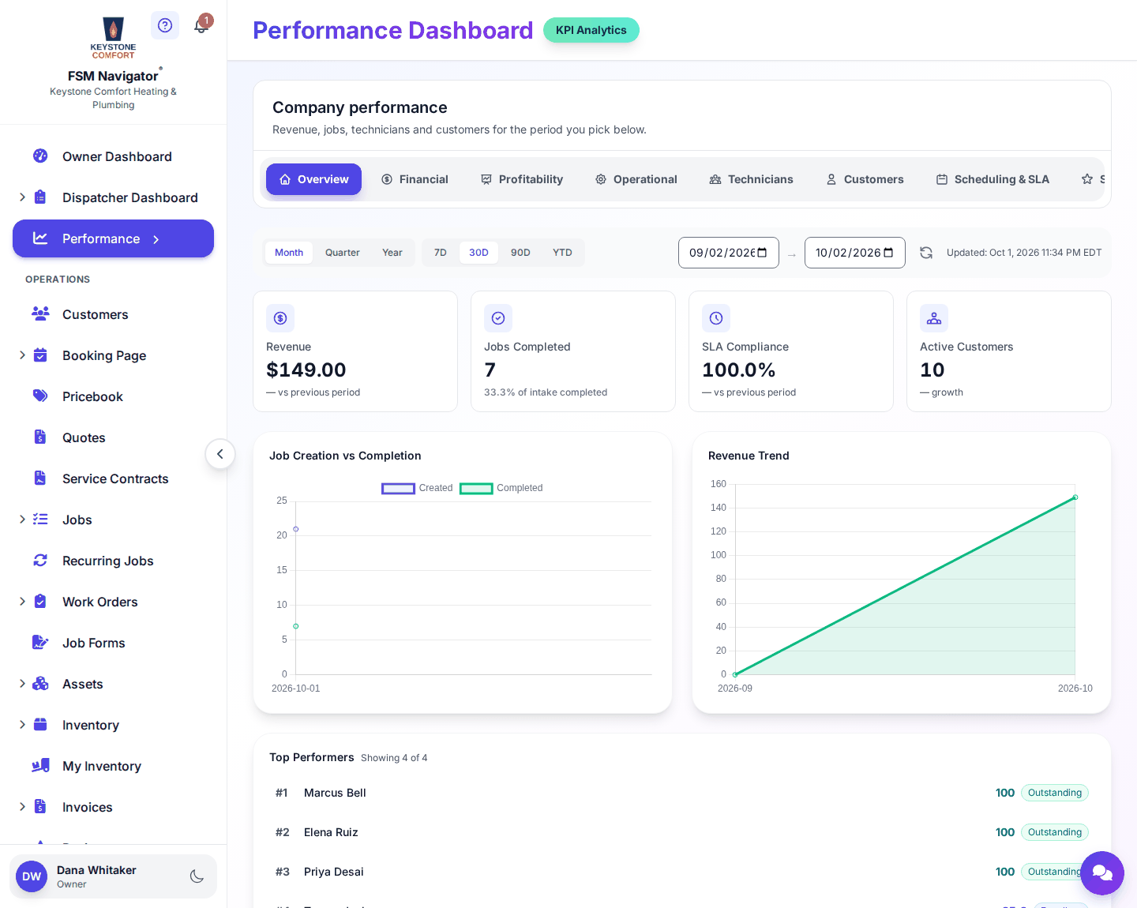Click the Keystone Comfort logo

[113, 38]
